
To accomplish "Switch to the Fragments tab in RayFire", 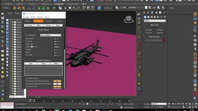I will (49, 21).
